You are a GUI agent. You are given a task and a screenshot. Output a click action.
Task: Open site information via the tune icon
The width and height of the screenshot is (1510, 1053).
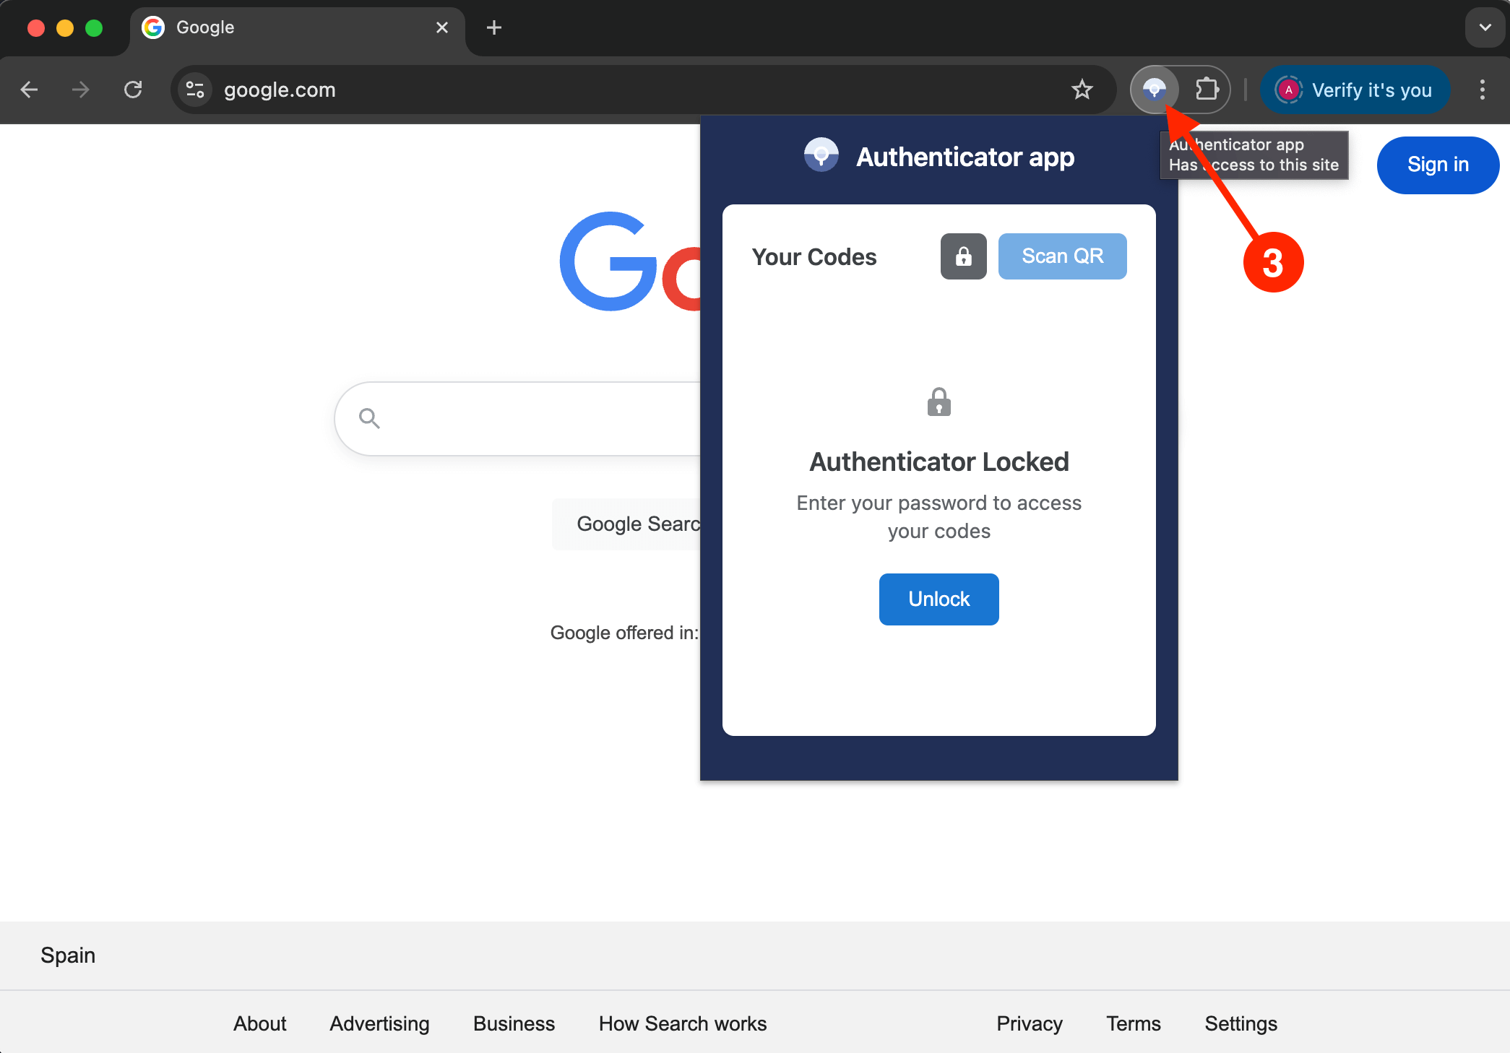[194, 90]
